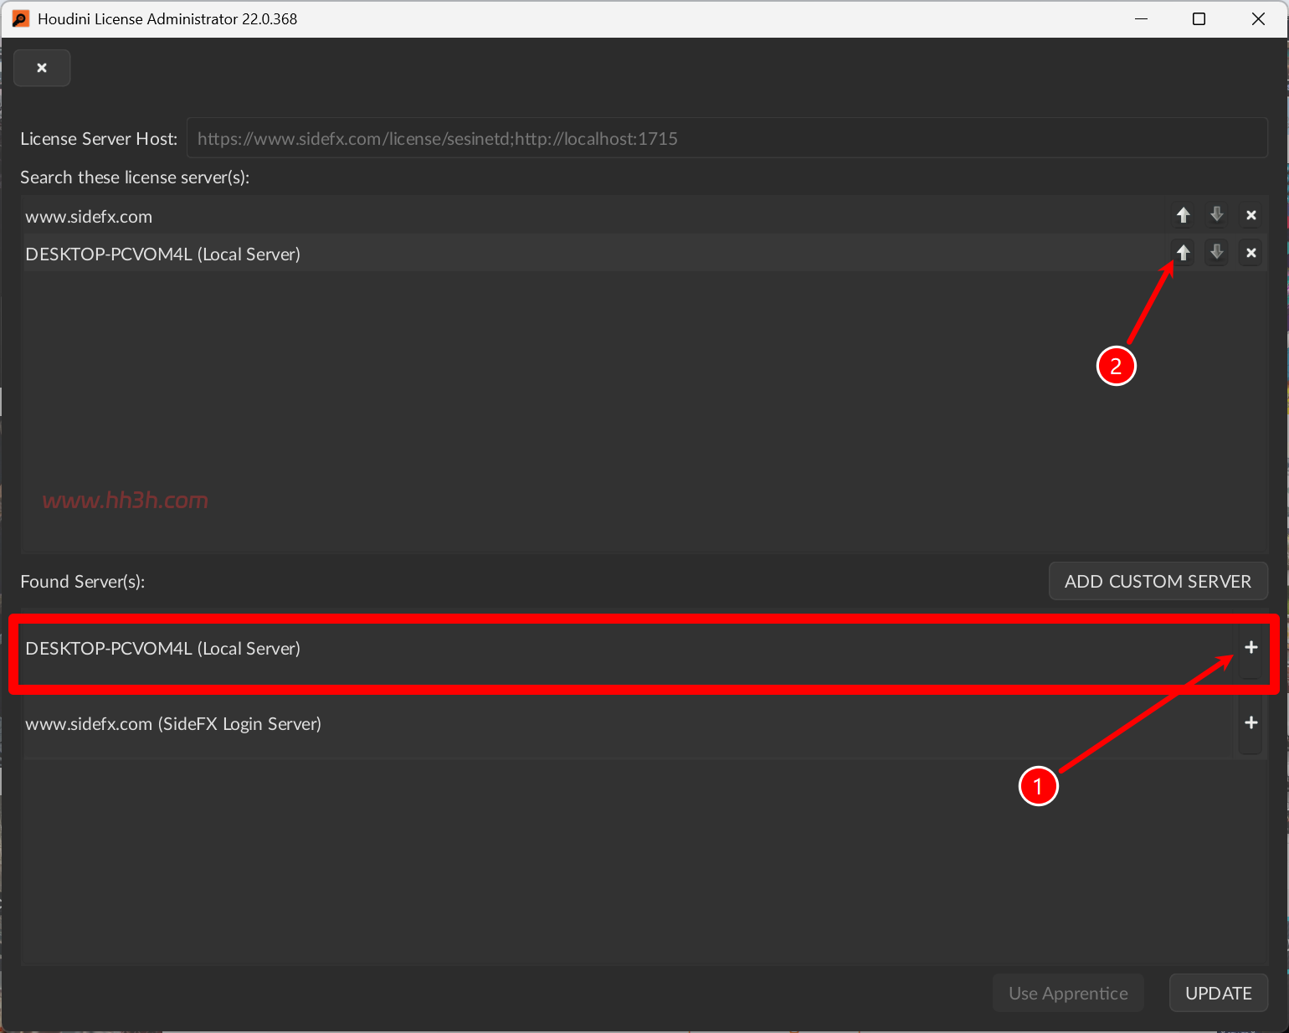Select www.sidefx.com in the search servers list
The height and width of the screenshot is (1033, 1289).
pyautogui.click(x=594, y=216)
